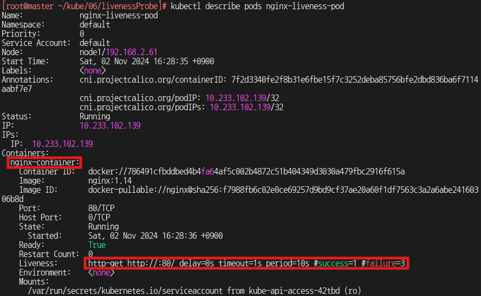Click the kubectl describe pods command text
481x296 pixels.
pos(257,6)
